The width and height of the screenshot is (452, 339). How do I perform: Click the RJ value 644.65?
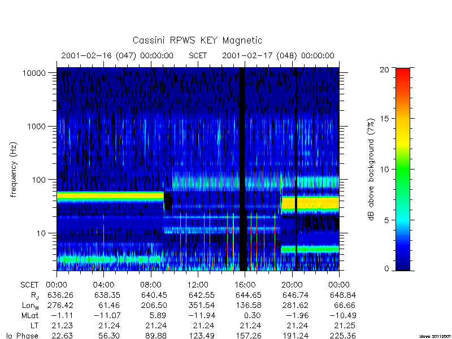tap(249, 295)
